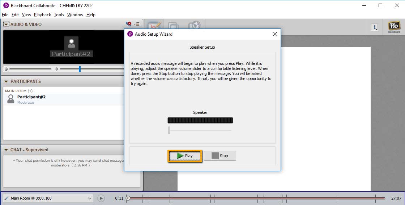
Task: Switch to Application Sharing mode
Action: coord(173,26)
